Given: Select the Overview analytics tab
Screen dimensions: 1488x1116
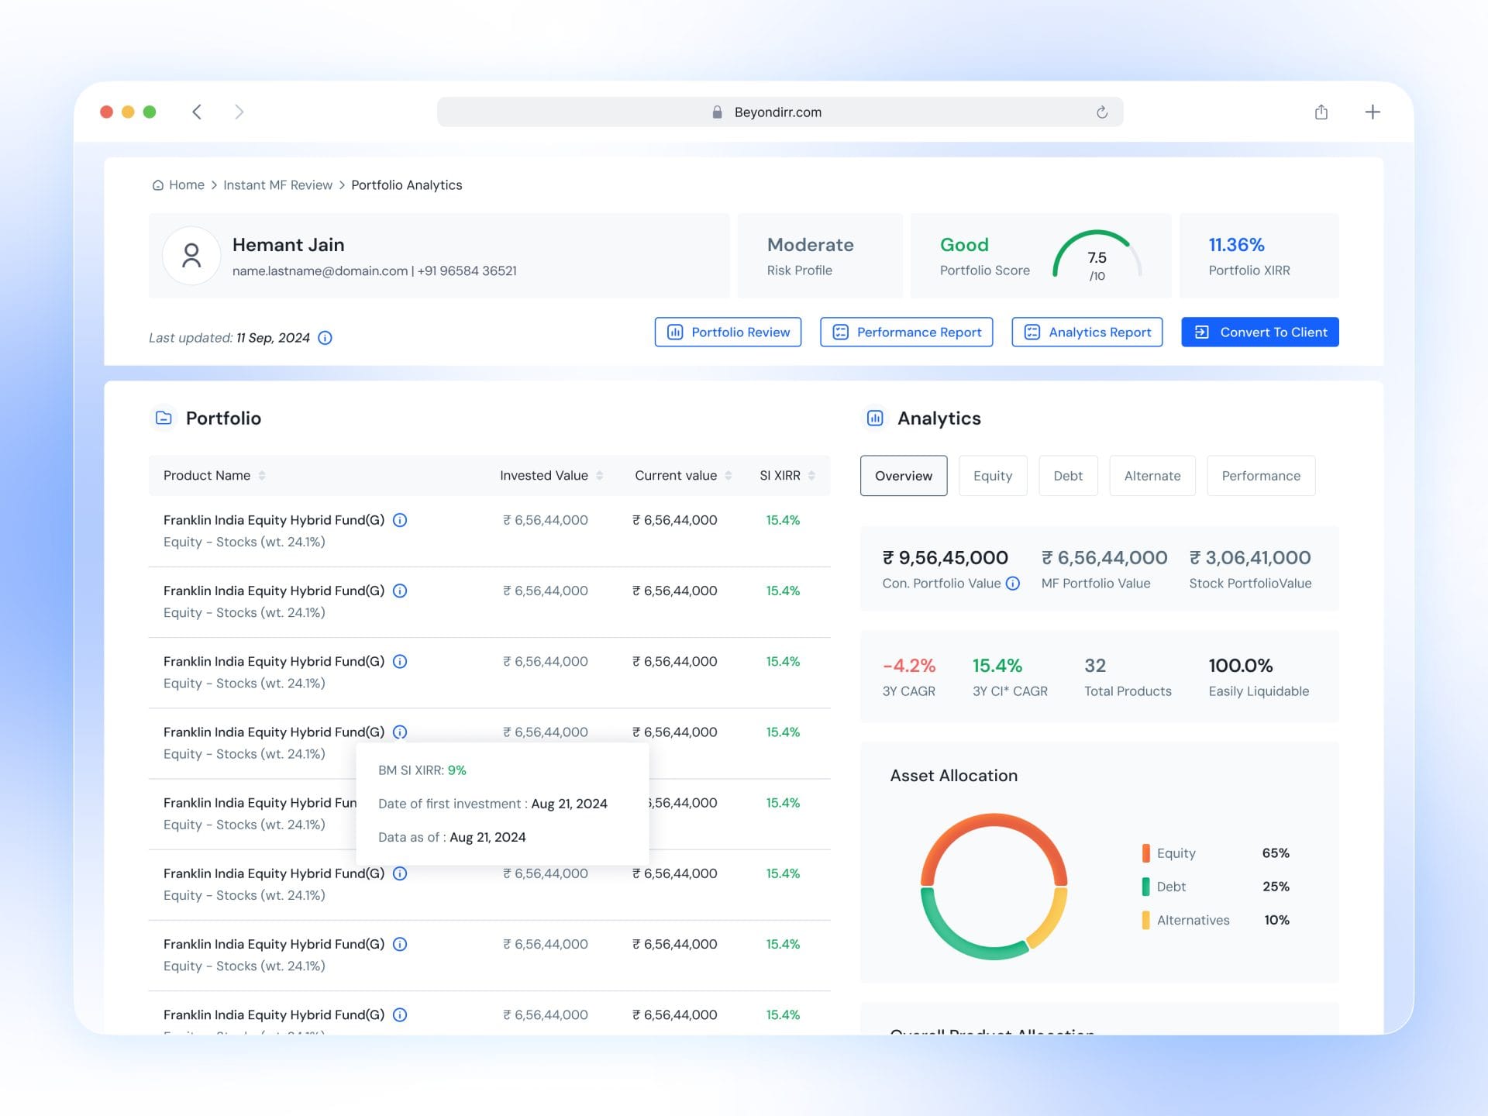Looking at the screenshot, I should tap(904, 476).
